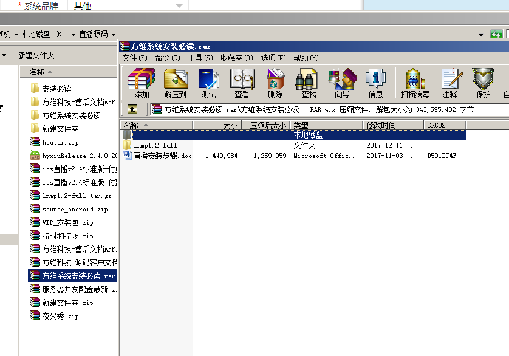Click the Delete (删除) toolbar icon
This screenshot has width=509, height=356.
click(x=275, y=83)
